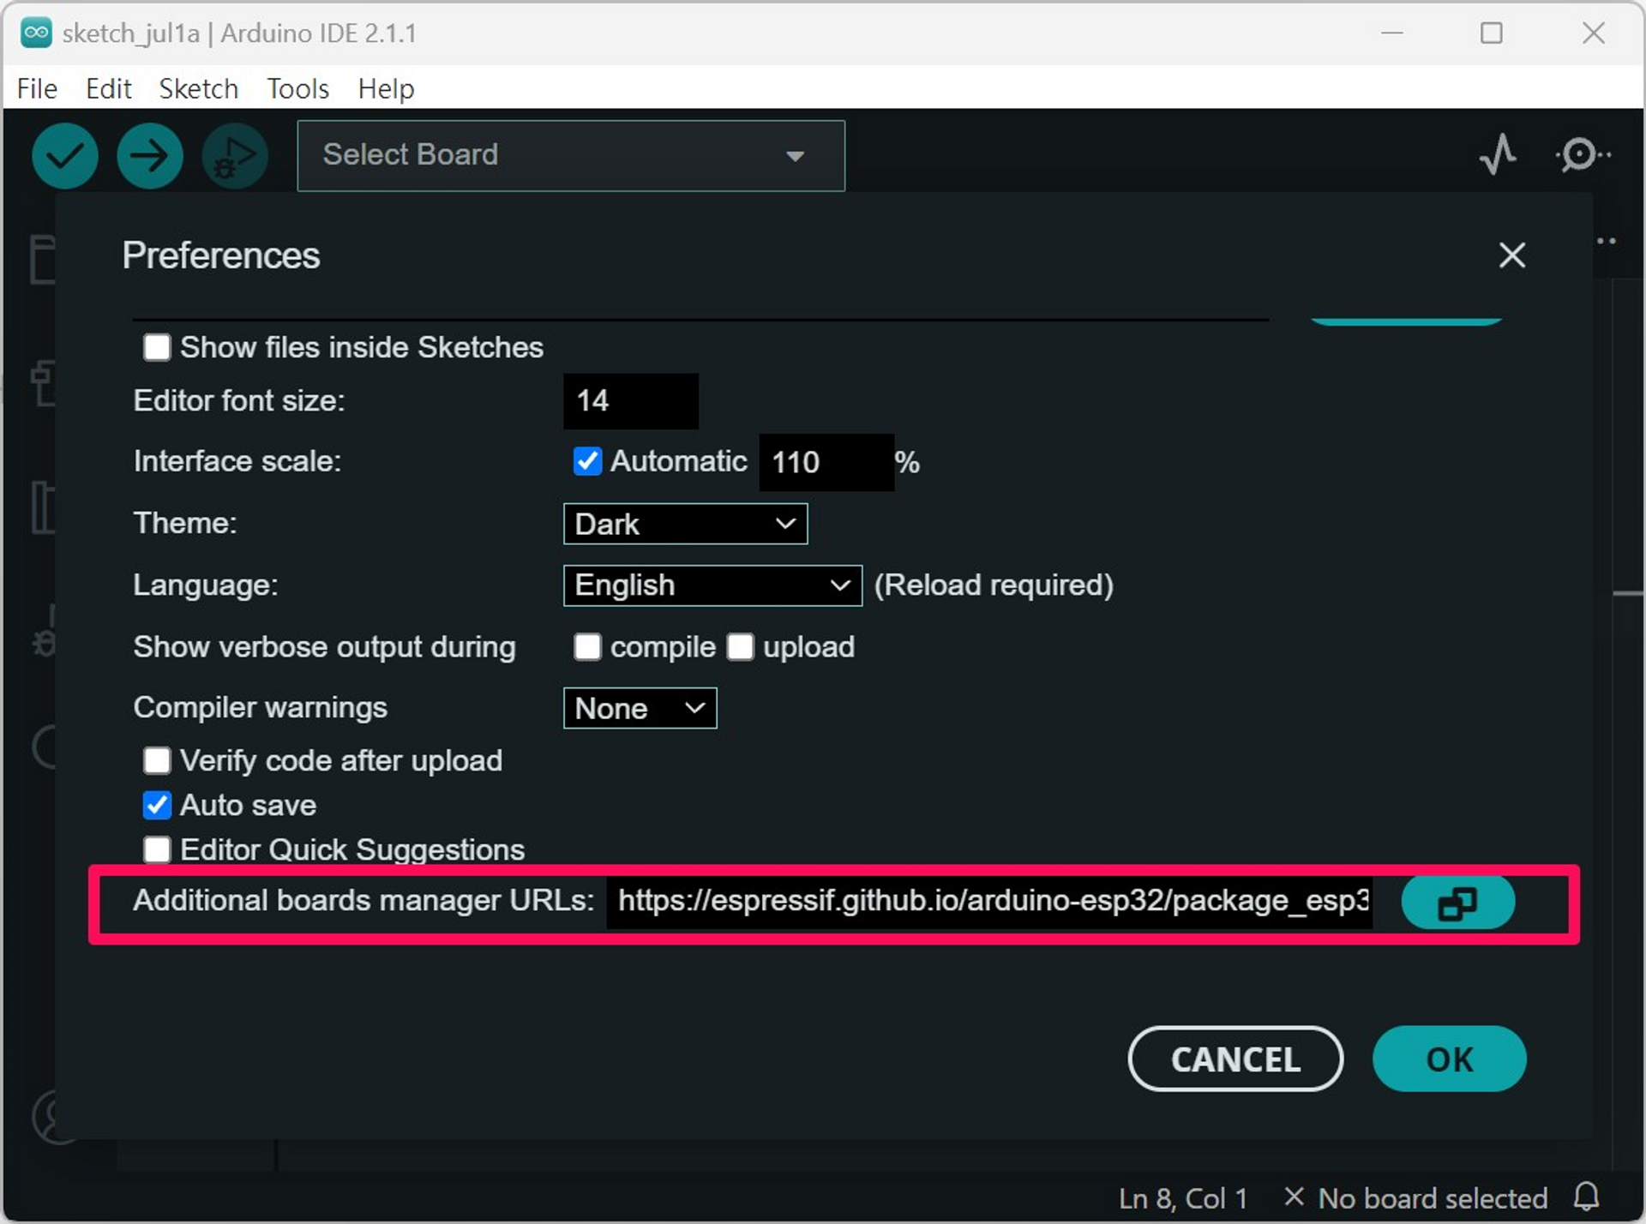Enable Verify code after upload
The height and width of the screenshot is (1224, 1646).
coord(158,759)
